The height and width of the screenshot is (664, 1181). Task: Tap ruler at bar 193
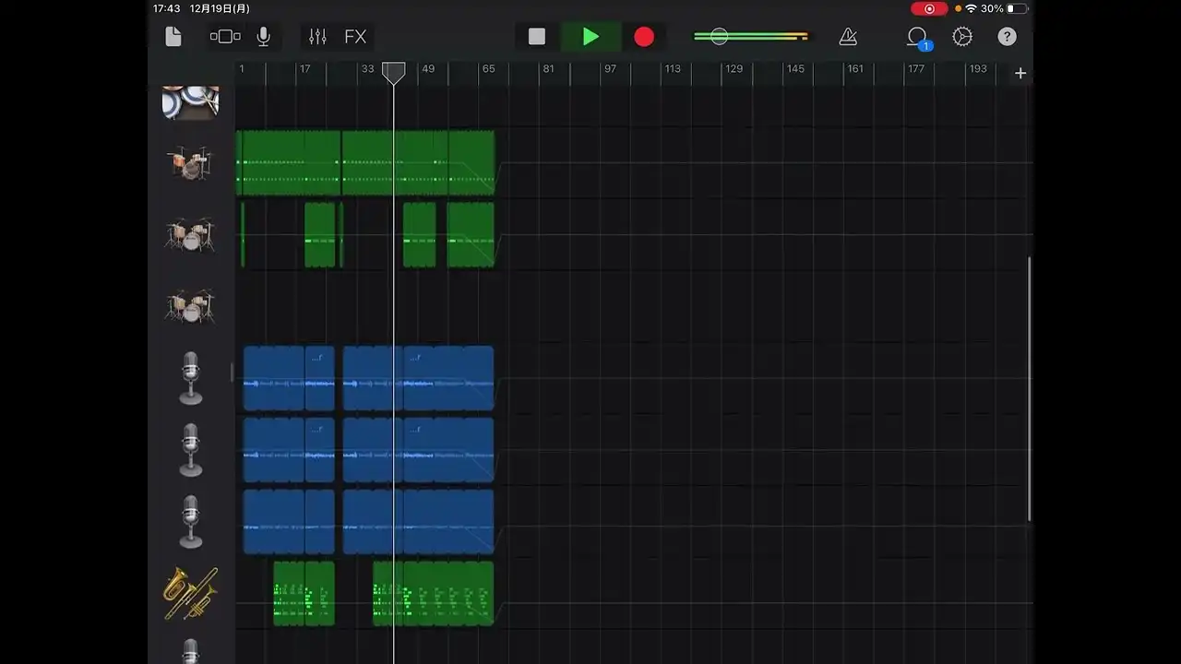(978, 69)
